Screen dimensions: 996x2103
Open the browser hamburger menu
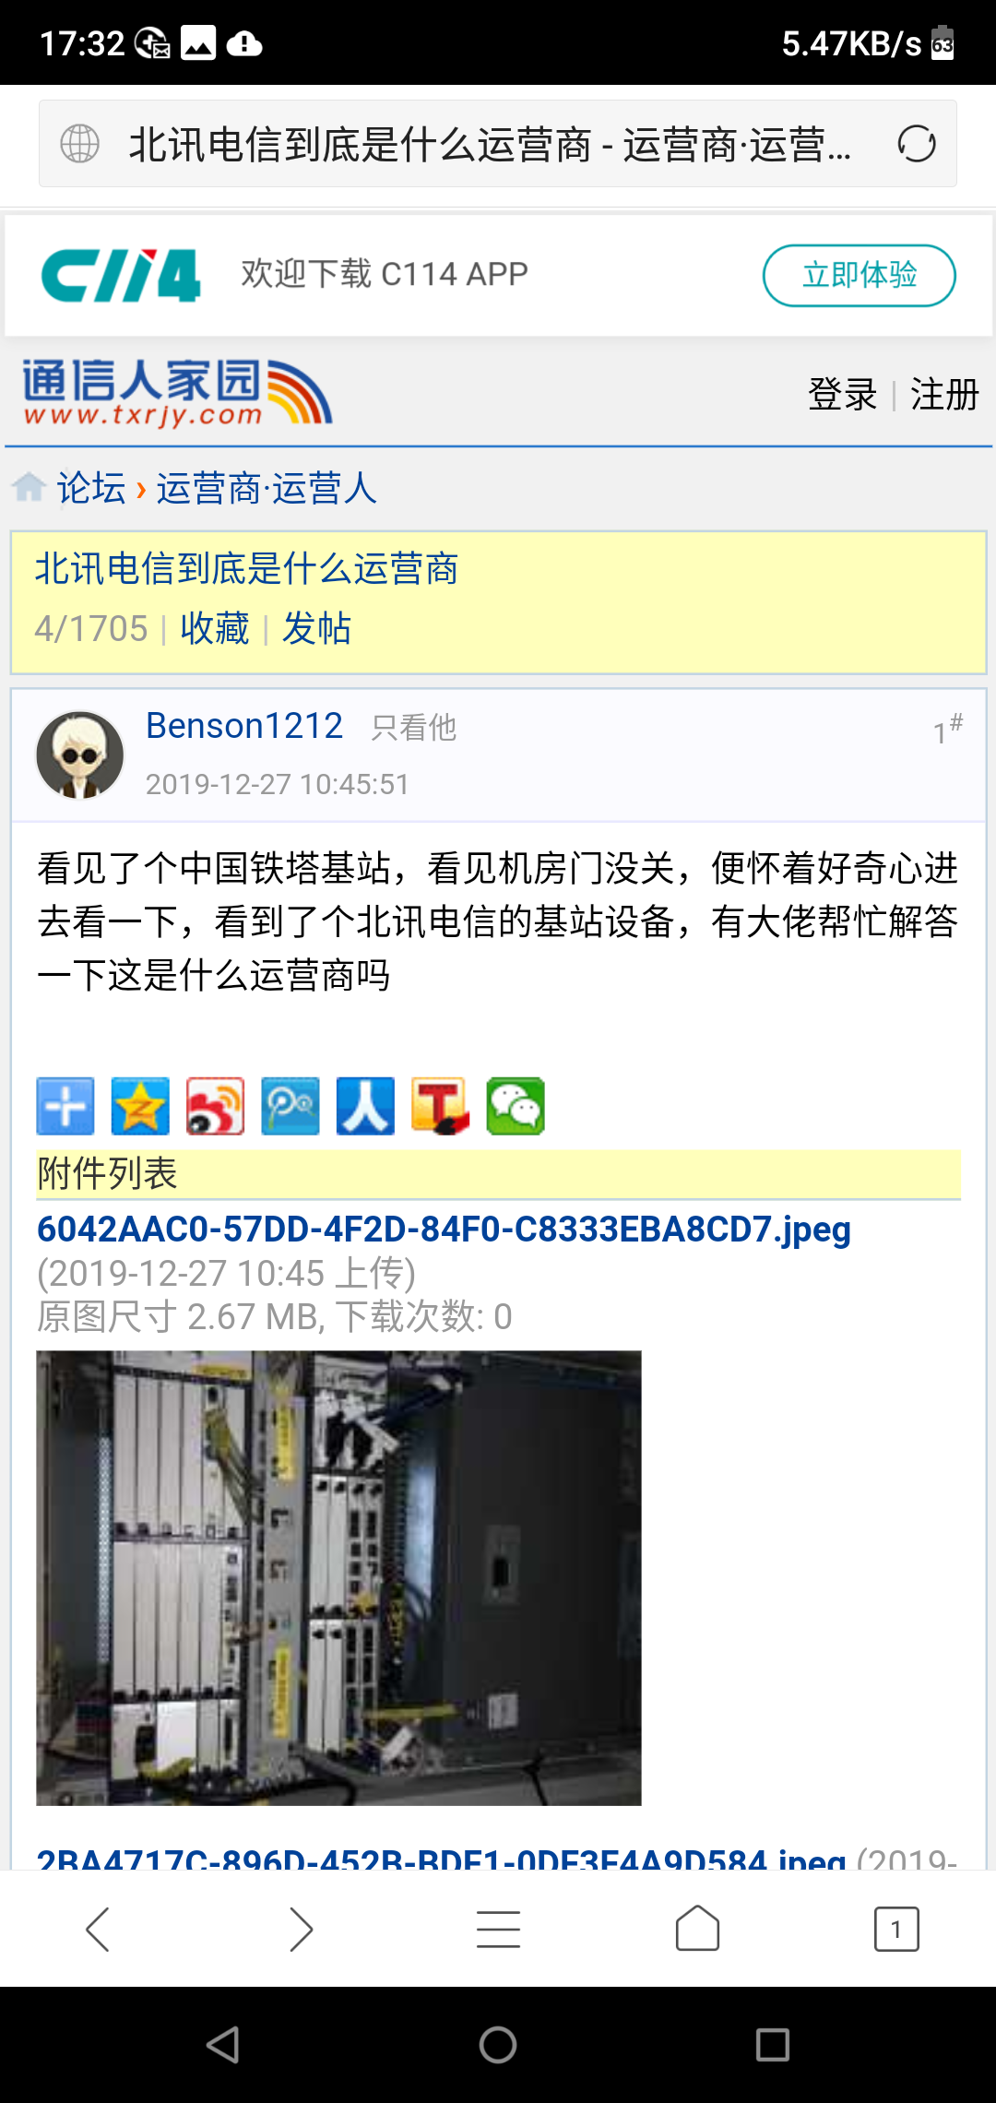498,1929
